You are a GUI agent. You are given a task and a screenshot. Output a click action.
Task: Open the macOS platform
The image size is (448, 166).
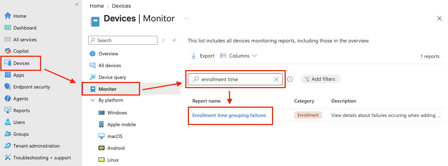click(x=115, y=136)
